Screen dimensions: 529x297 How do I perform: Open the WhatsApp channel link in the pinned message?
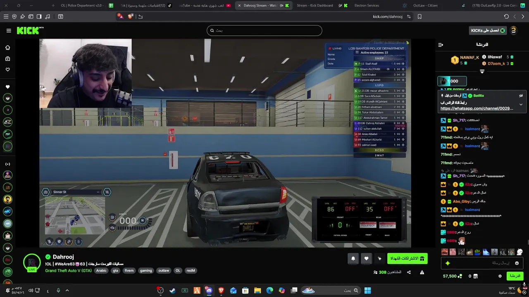click(x=477, y=108)
